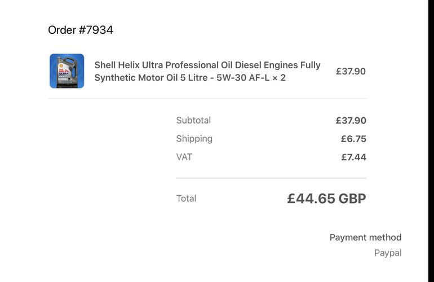434x282 pixels.
Task: Click the quantity text × 2
Action: (x=279, y=78)
